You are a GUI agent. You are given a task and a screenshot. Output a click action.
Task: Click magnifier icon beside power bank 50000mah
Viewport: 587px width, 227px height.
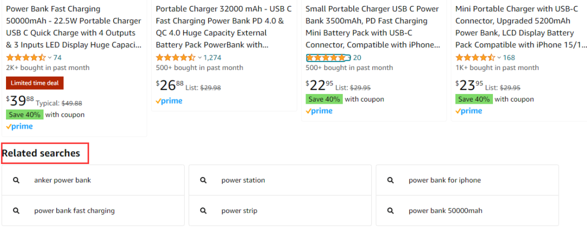tap(390, 211)
